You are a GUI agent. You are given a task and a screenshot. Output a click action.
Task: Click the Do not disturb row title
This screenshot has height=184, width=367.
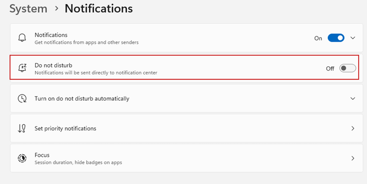pyautogui.click(x=53, y=65)
